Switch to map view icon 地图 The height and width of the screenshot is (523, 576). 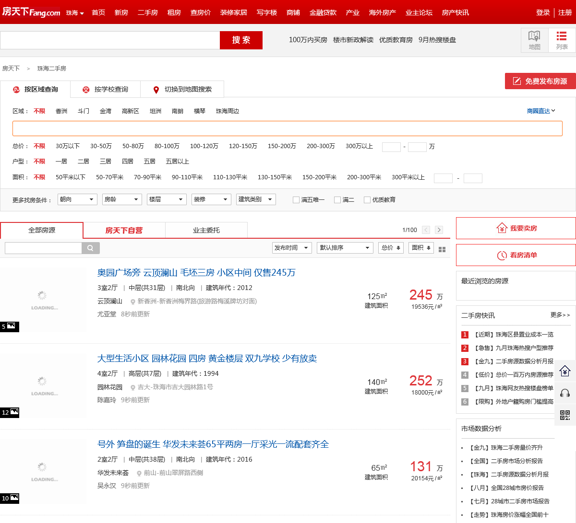pos(534,40)
